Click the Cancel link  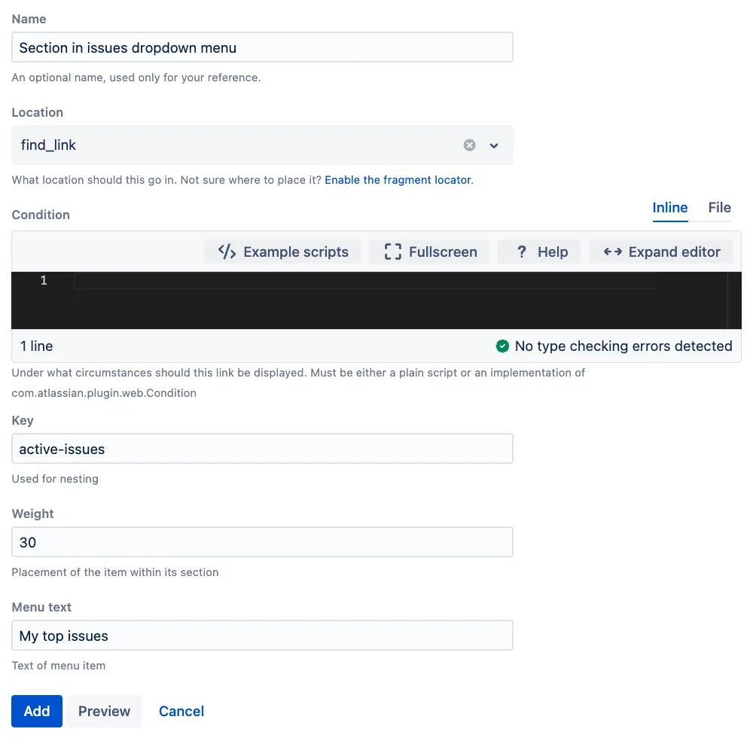(x=181, y=711)
